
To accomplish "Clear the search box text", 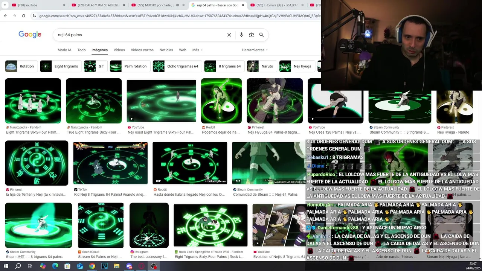I will coord(229,35).
